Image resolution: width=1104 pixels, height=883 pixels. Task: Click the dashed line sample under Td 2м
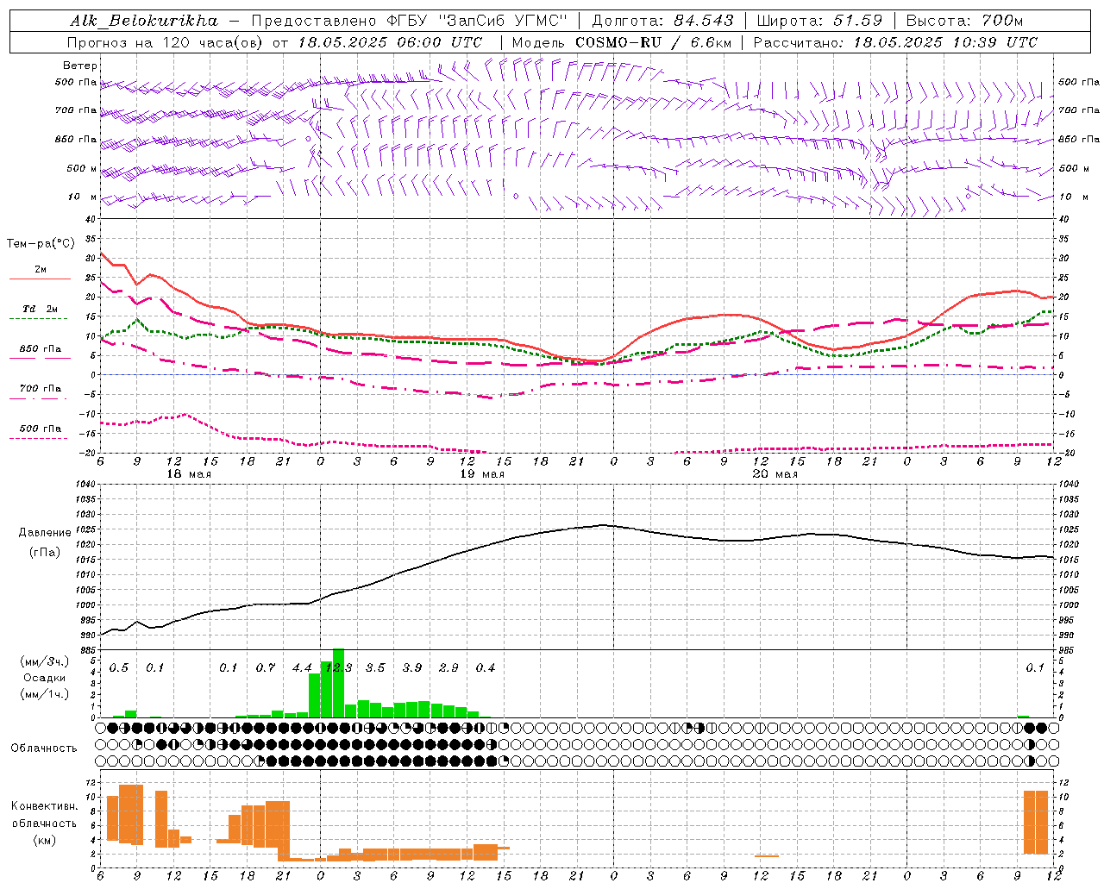pyautogui.click(x=40, y=319)
